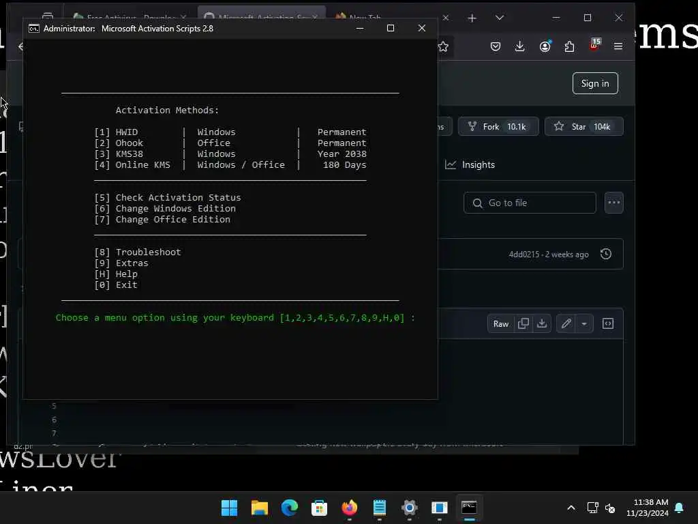Open the Windows Start menu
The image size is (698, 524).
230,508
